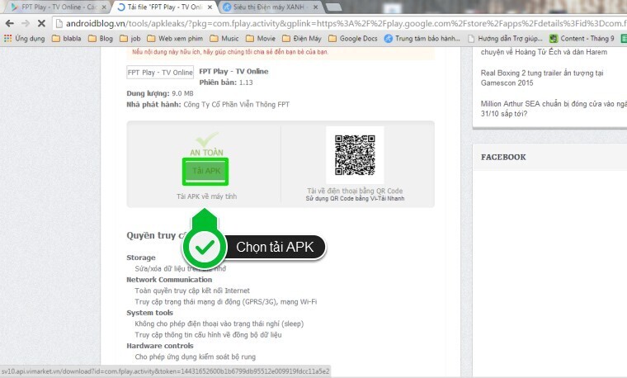Screen dimensions: 627x378
Task: Click 'Truy cập trạng thái mạng di động' line
Action: [225, 301]
